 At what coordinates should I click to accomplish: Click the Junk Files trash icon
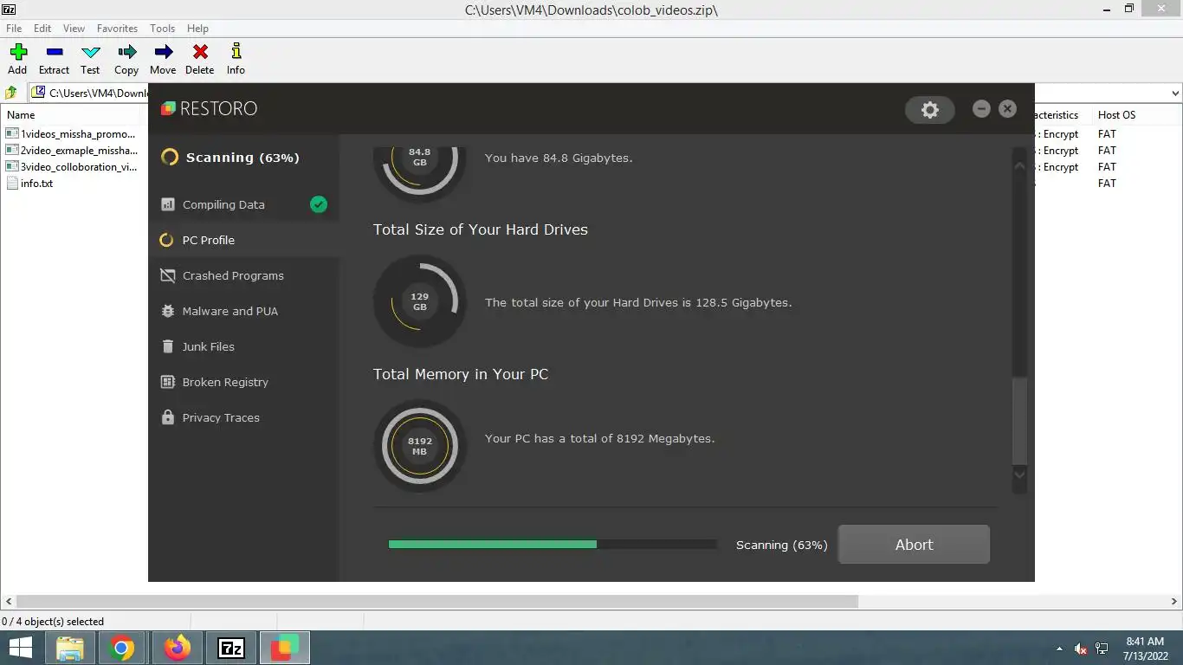(x=167, y=346)
